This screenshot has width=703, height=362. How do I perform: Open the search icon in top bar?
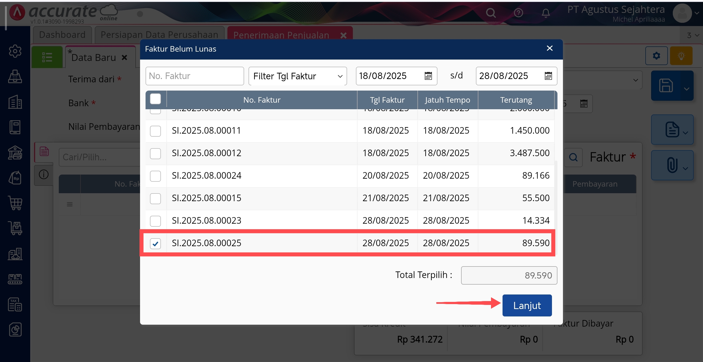[x=491, y=13]
